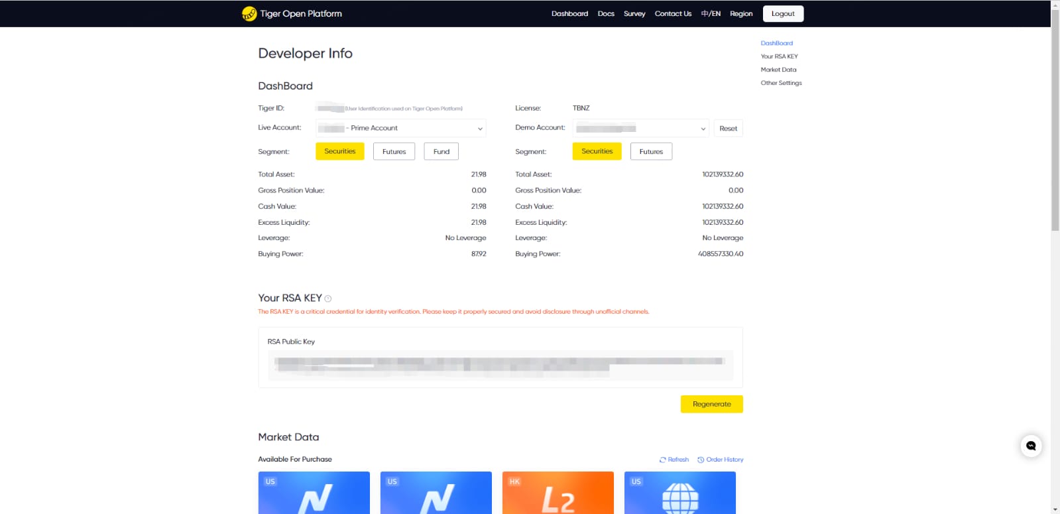Expand the Live Account dropdown
The width and height of the screenshot is (1060, 514).
401,128
